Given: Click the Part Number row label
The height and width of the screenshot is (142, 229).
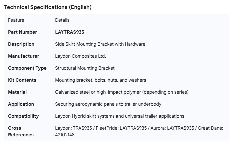Looking at the screenshot, I should pos(22,32).
